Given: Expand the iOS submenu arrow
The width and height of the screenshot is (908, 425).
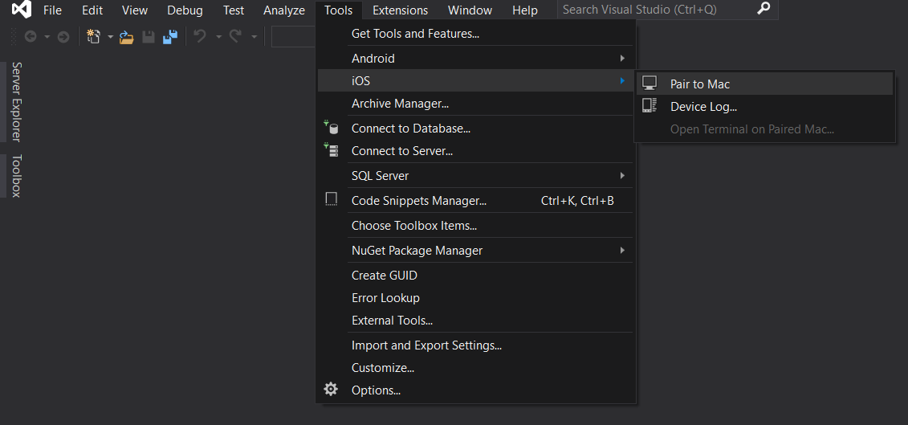Looking at the screenshot, I should (622, 80).
